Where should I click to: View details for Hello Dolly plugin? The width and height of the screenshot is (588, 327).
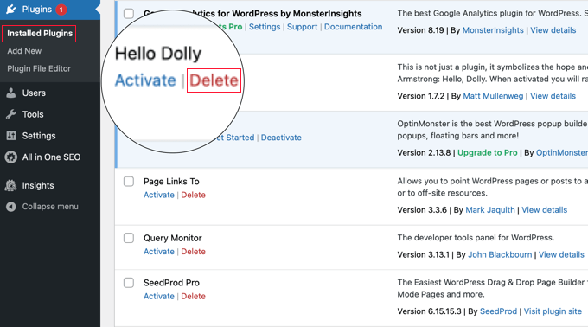pyautogui.click(x=553, y=96)
